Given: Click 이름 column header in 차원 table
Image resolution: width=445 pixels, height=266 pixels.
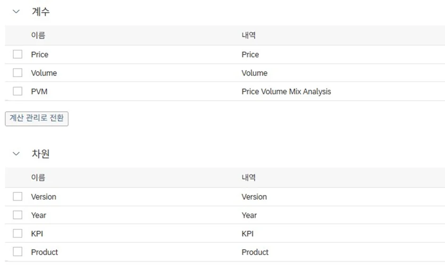Looking at the screenshot, I should tap(38, 178).
